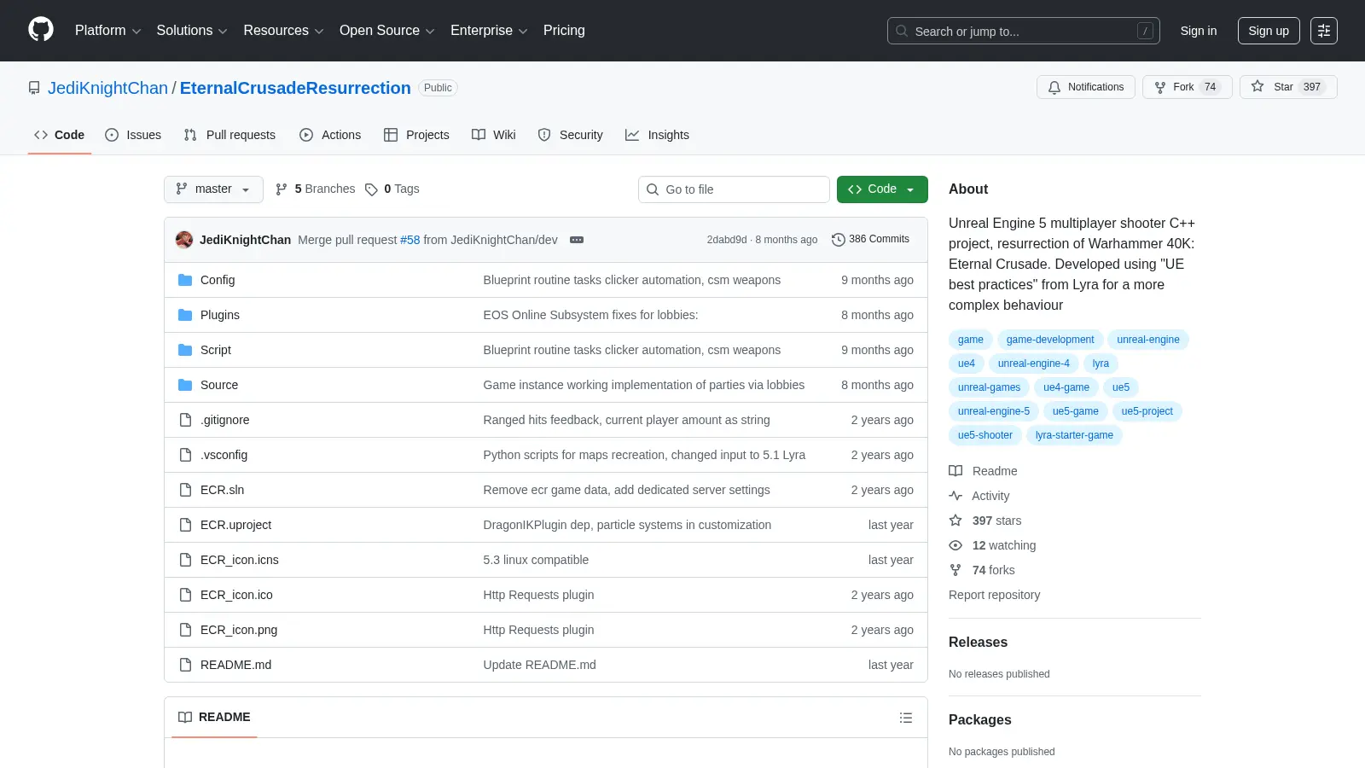Open the 386 Commits history link

point(871,240)
